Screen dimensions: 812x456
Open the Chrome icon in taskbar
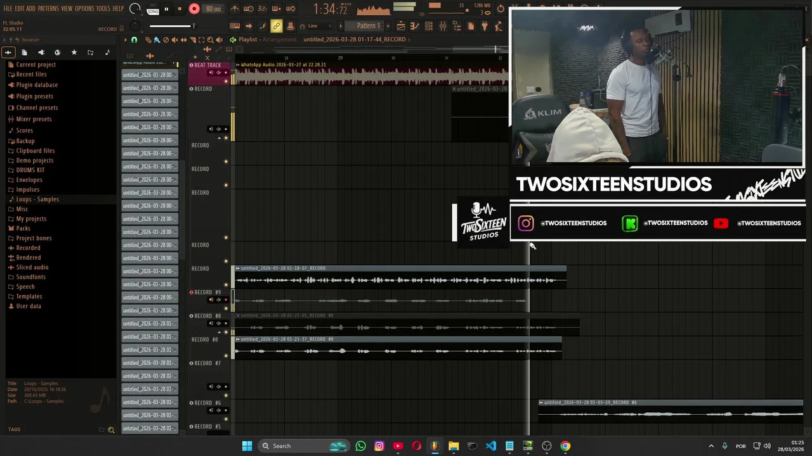click(x=565, y=446)
